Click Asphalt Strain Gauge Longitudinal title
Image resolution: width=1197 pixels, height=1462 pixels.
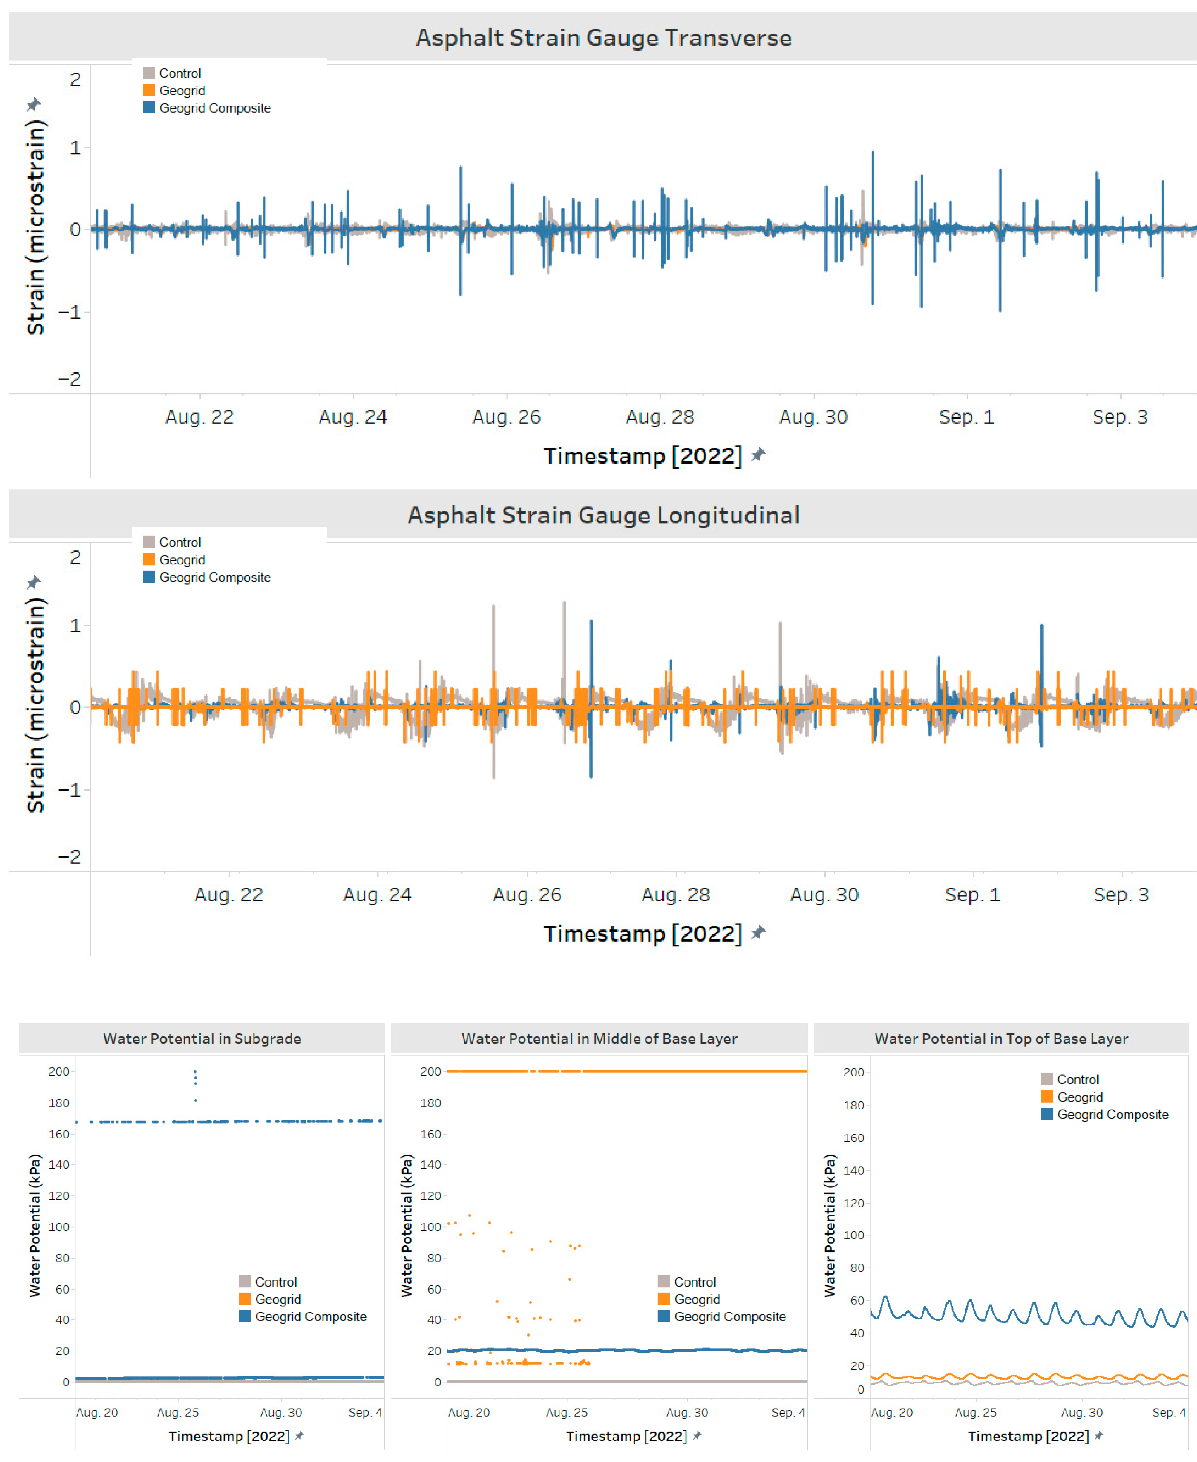tap(604, 515)
